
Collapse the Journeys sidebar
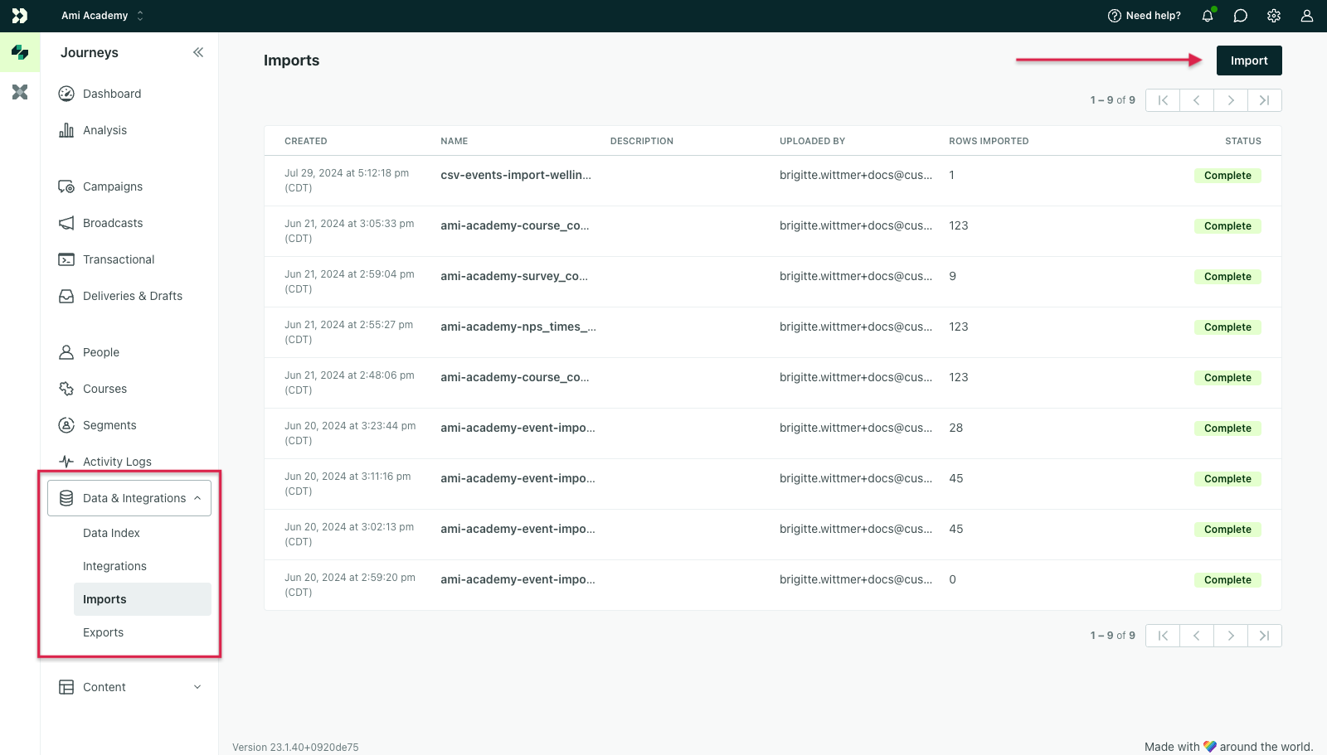pos(198,52)
